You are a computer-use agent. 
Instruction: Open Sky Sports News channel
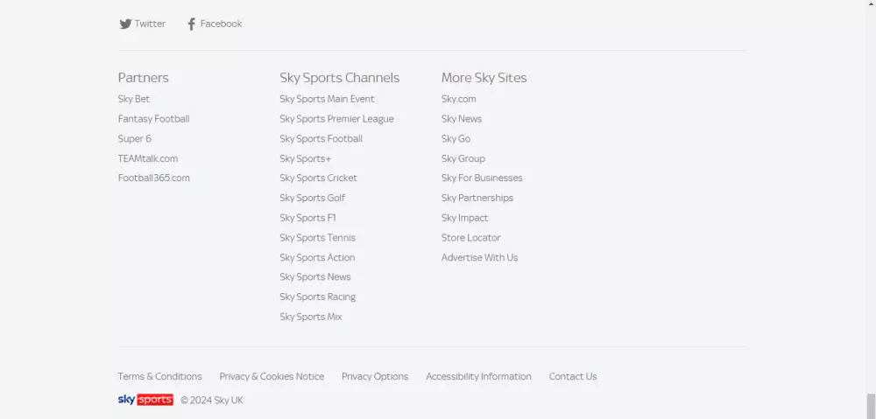315,276
